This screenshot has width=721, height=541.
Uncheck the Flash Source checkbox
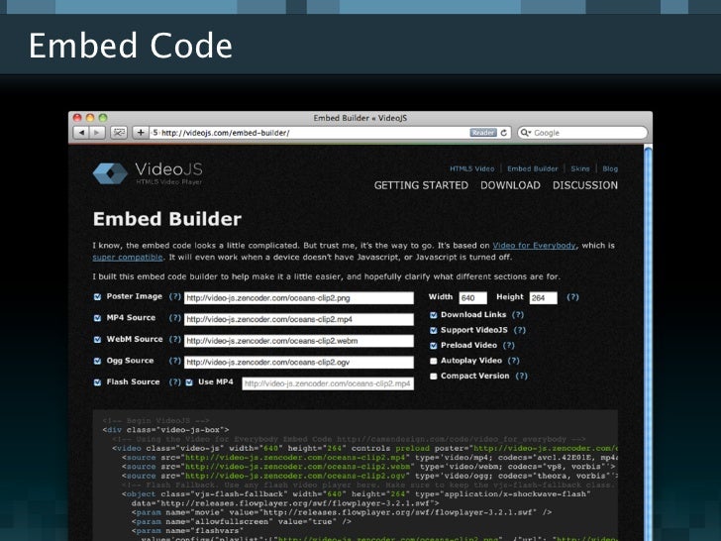tap(97, 382)
